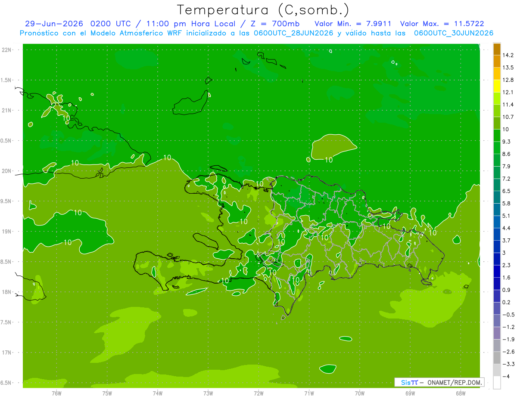Click the "10.7" colorbar value
Viewport: 517px width, 399px height.
pyautogui.click(x=508, y=117)
